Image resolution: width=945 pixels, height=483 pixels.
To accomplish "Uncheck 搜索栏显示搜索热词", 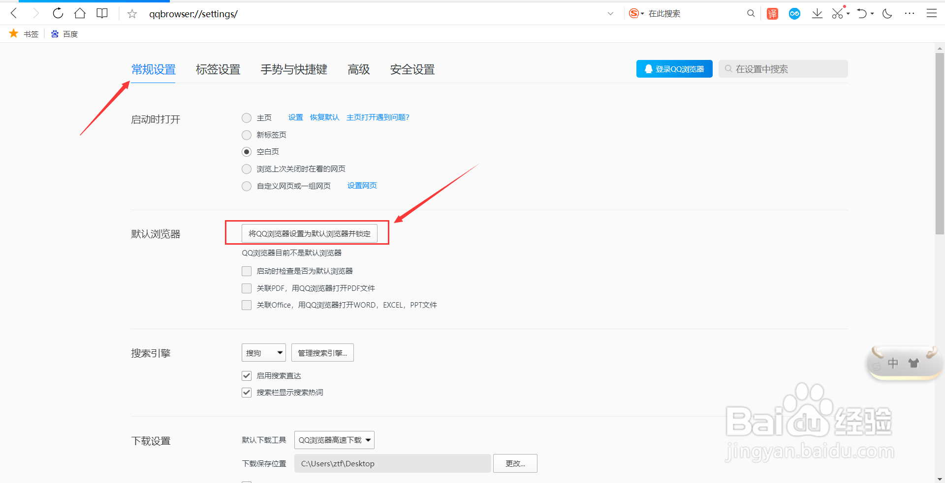I will [x=247, y=393].
